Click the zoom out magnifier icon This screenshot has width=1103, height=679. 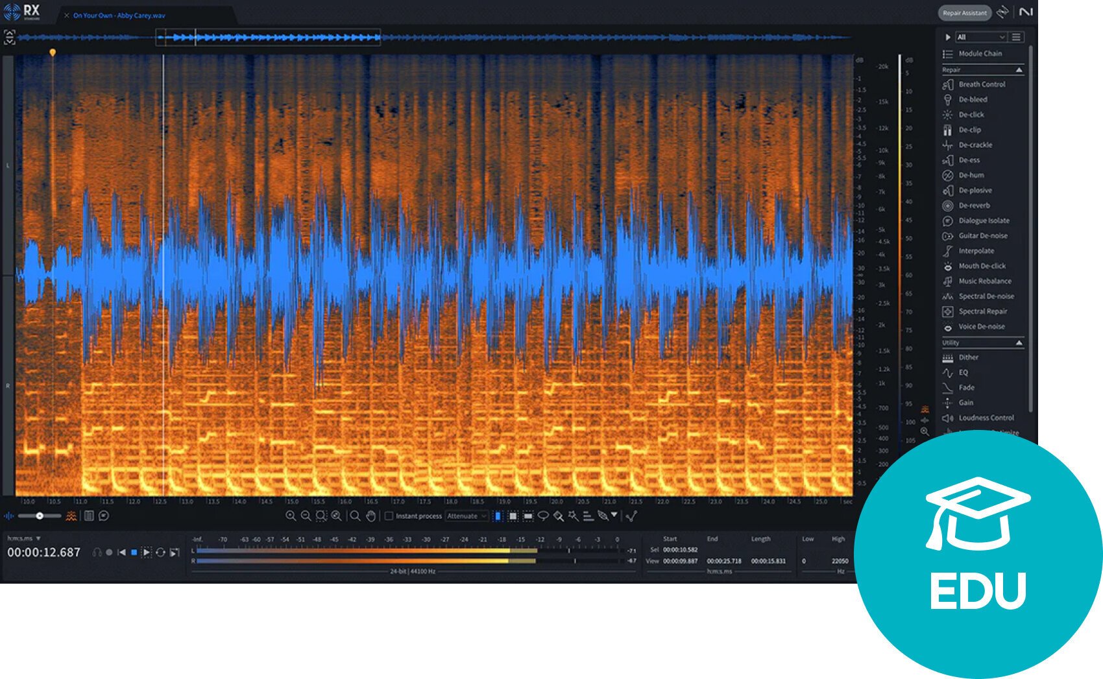[306, 516]
